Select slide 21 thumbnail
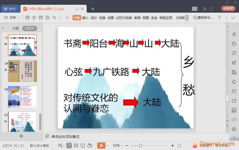 coord(23,122)
